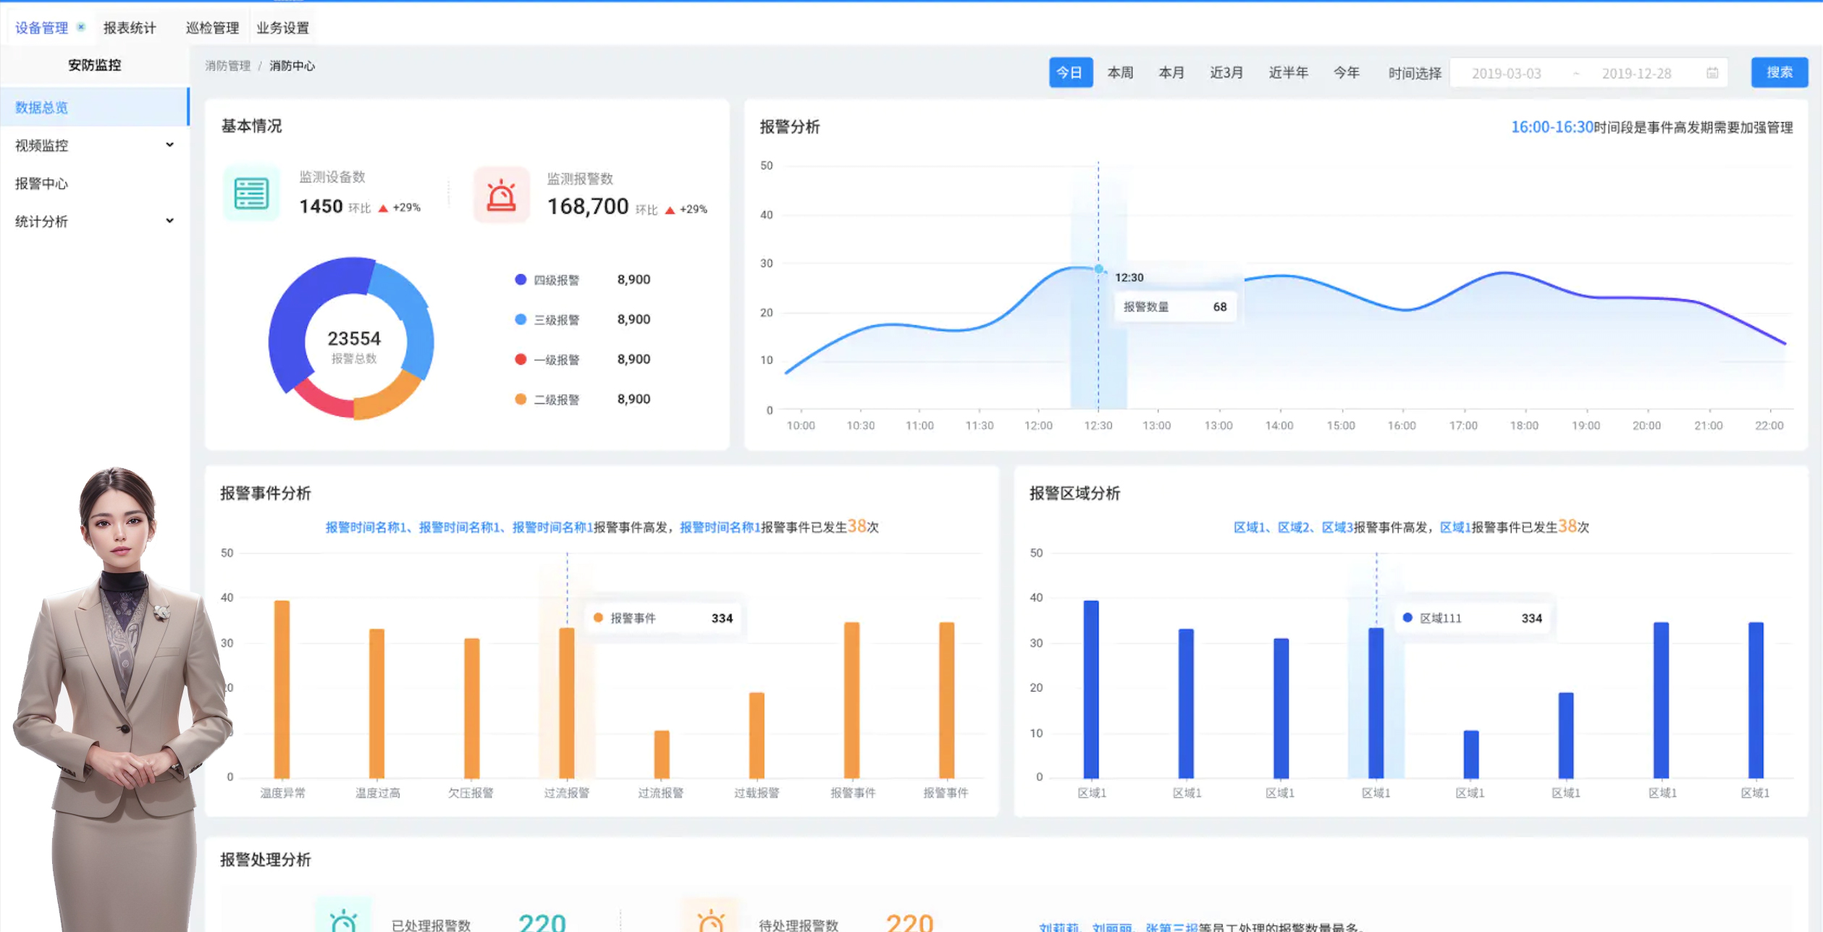The image size is (1823, 932).
Task: Click the end date field 2019-12-28
Action: tap(1636, 73)
